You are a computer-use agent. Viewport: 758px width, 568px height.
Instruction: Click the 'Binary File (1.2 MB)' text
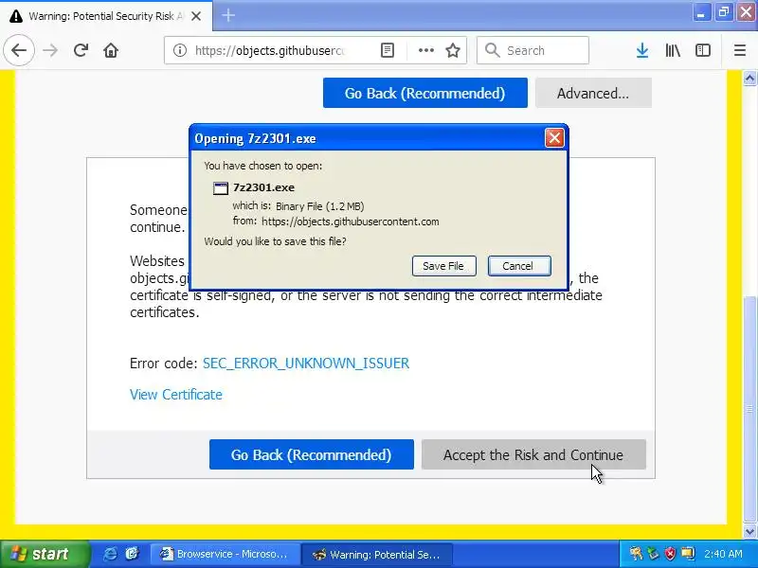click(320, 206)
